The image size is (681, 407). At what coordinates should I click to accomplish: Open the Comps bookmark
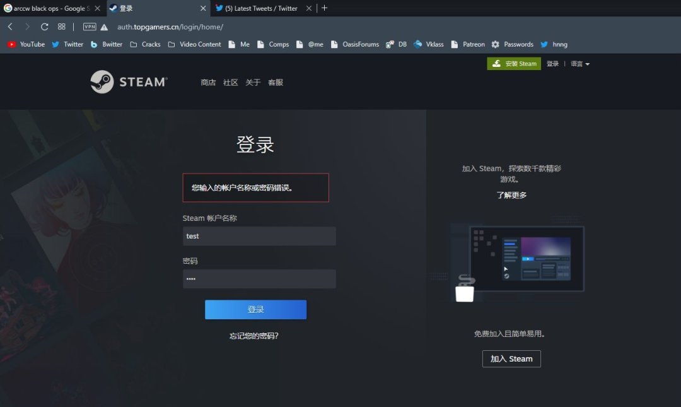pyautogui.click(x=273, y=44)
